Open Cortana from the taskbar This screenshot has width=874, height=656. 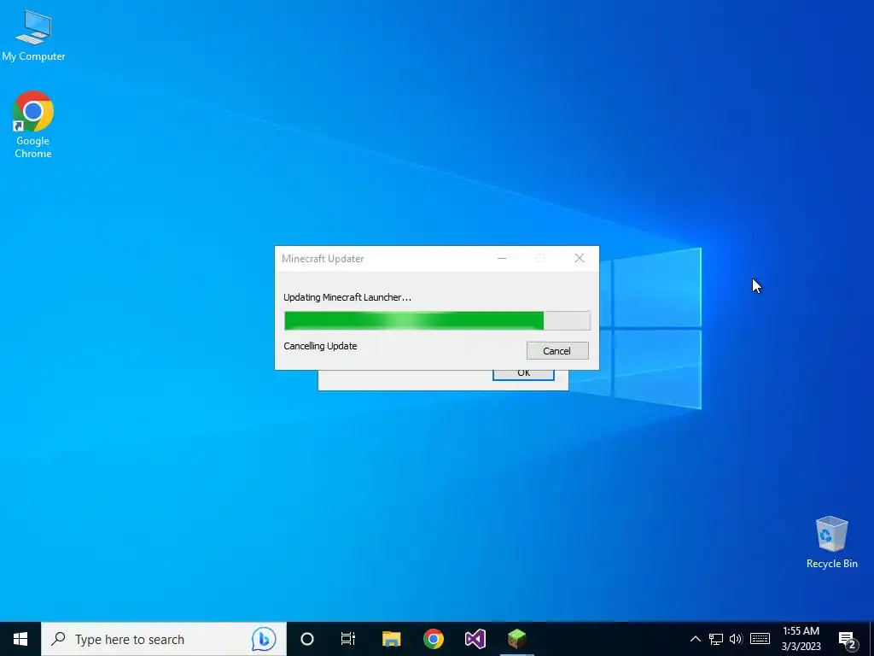(x=307, y=639)
